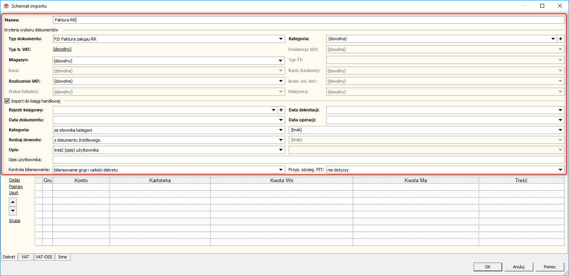
Task: Open Pomoc help button
Action: coord(550,267)
